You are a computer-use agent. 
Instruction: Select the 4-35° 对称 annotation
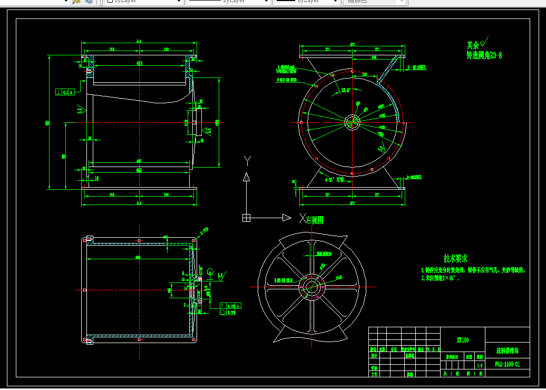pos(334,180)
